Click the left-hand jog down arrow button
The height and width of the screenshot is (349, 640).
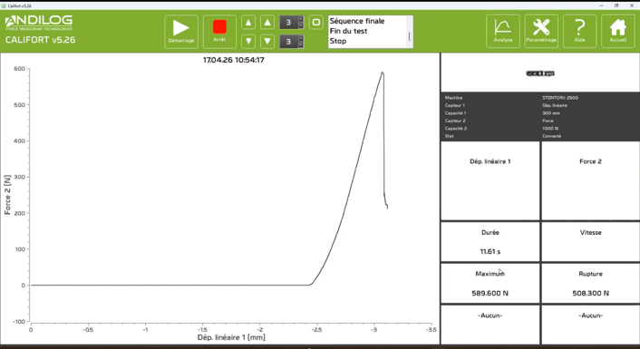click(x=248, y=41)
